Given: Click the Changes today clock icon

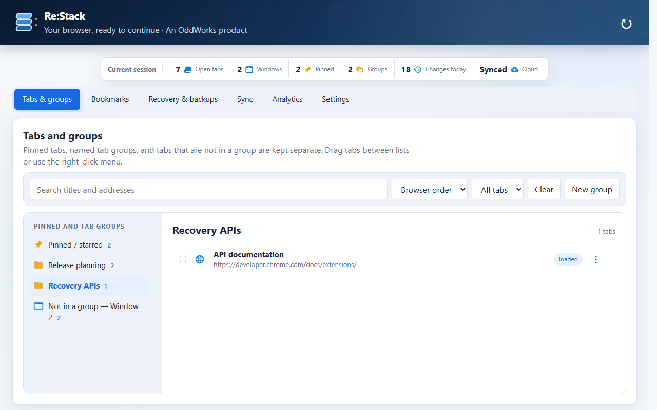Looking at the screenshot, I should tap(418, 69).
